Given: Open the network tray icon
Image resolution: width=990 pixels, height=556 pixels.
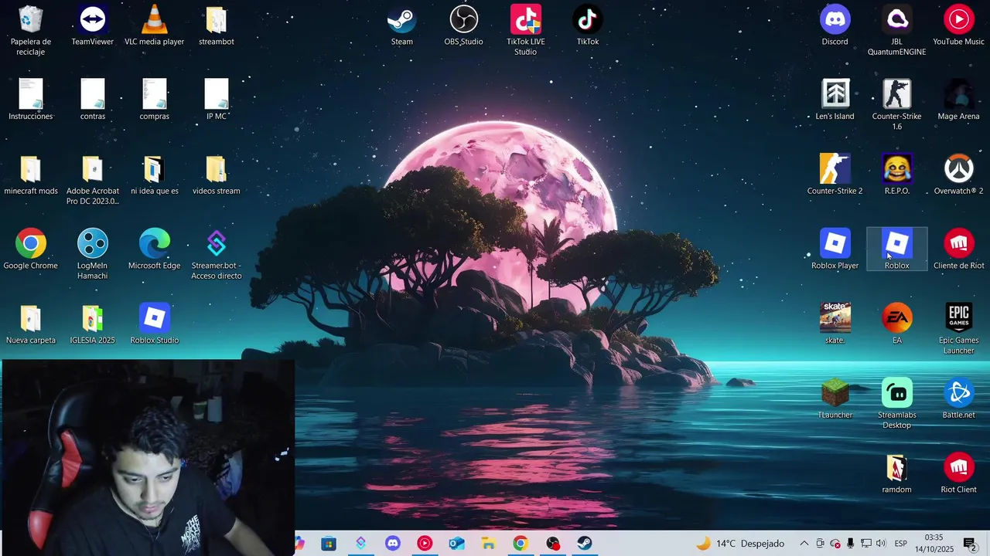Looking at the screenshot, I should tap(866, 544).
